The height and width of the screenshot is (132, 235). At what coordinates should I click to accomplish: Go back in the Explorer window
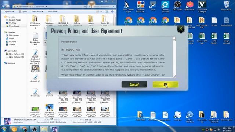pyautogui.click(x=4, y=7)
